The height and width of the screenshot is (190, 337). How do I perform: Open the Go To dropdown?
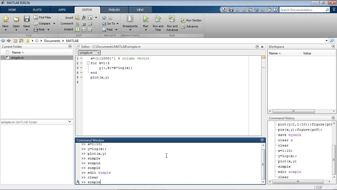pos(117,23)
